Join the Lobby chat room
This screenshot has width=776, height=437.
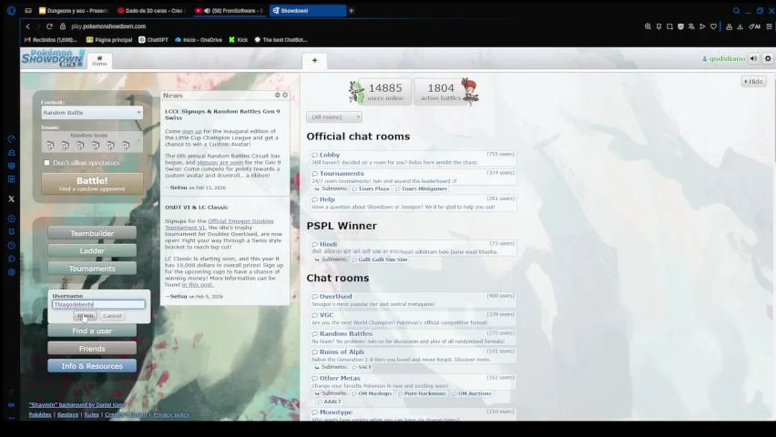click(x=413, y=158)
